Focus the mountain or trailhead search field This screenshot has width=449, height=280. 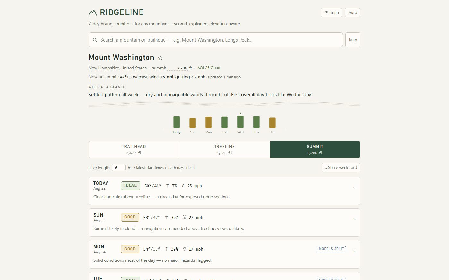point(216,40)
